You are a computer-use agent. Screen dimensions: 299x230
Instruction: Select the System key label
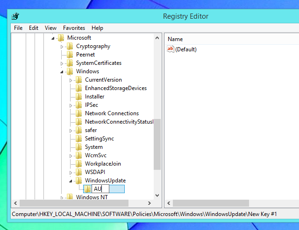[93, 147]
